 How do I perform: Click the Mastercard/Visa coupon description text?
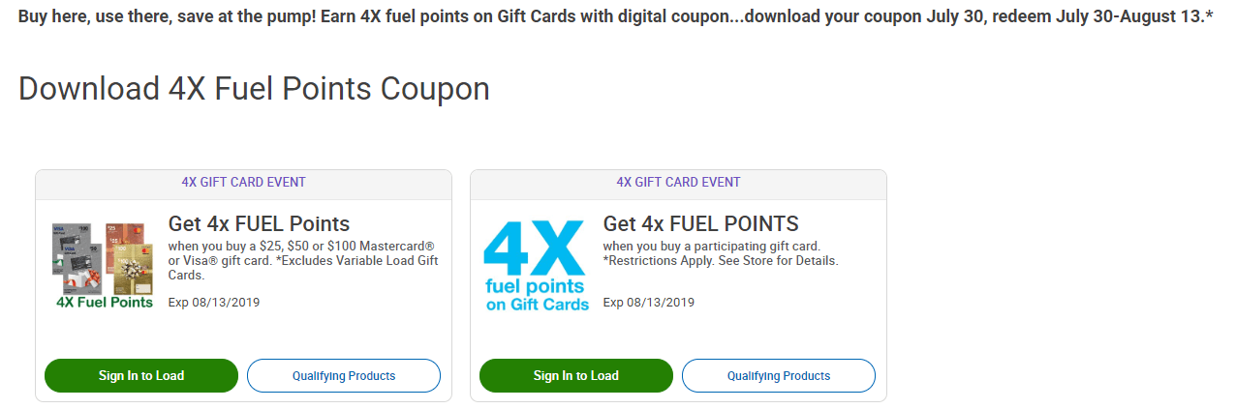point(300,247)
